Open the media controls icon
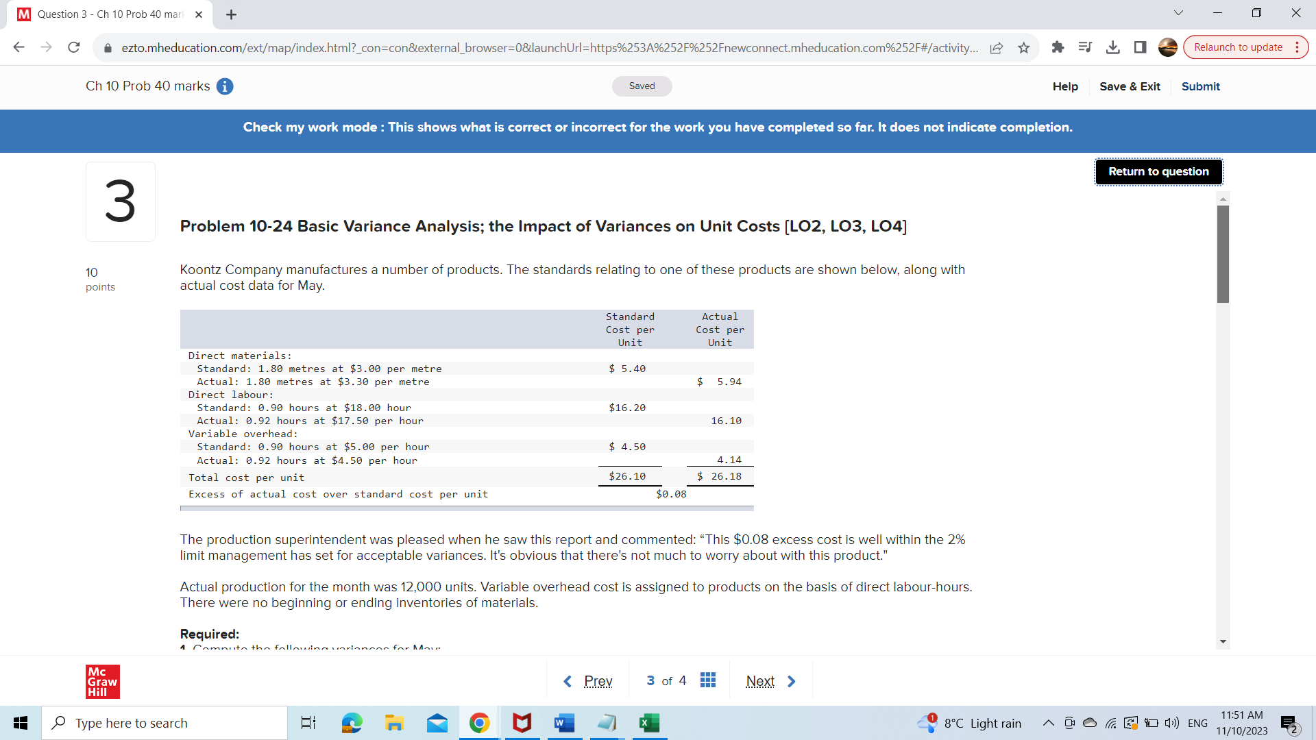1316x740 pixels. point(1085,47)
